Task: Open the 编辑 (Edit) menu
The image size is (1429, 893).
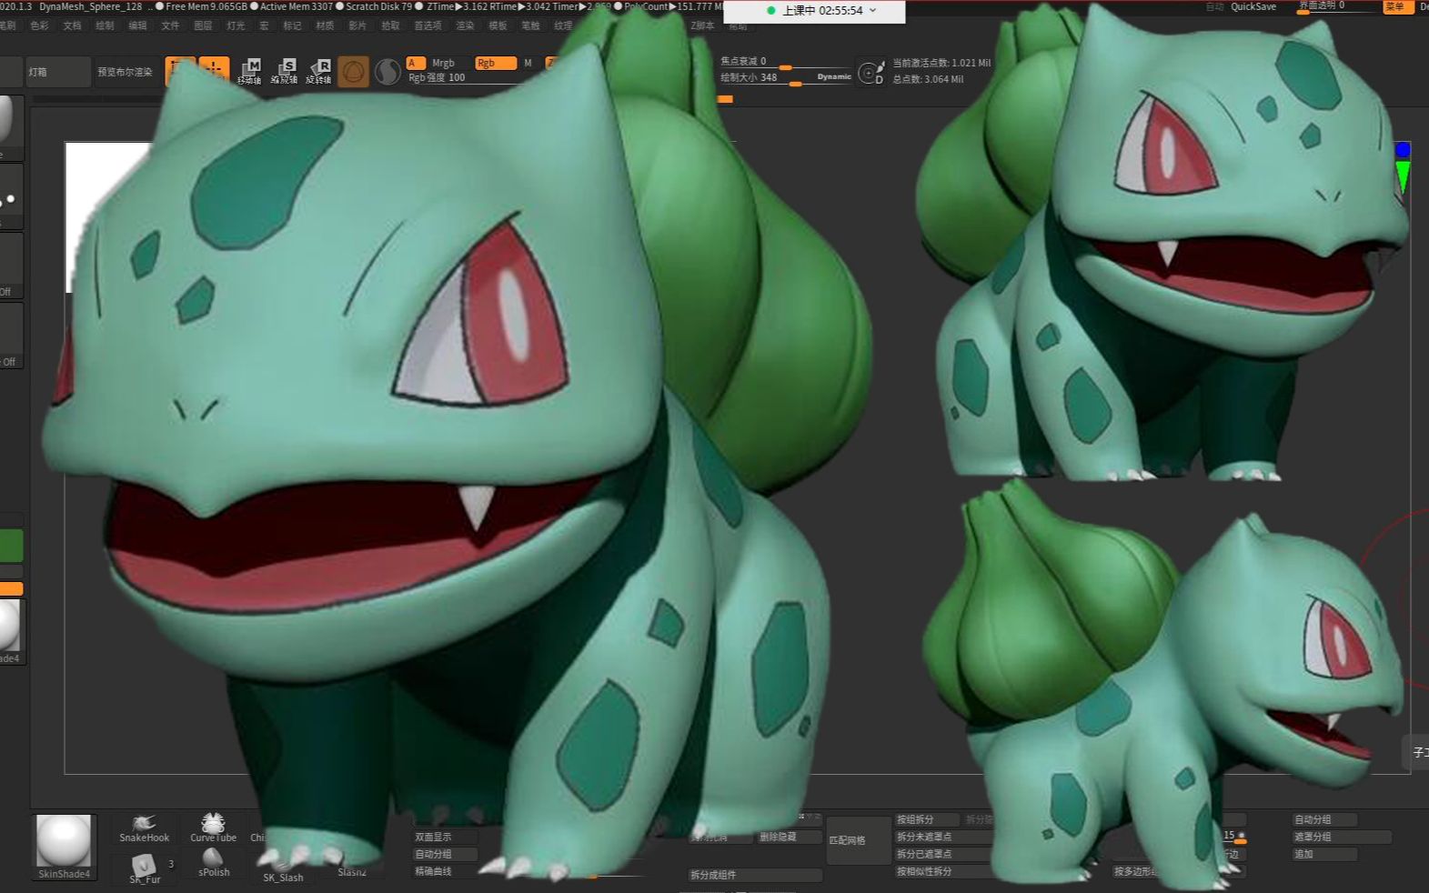Action: [x=137, y=26]
